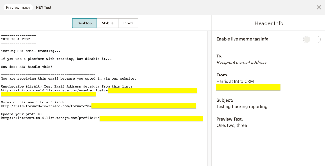Viewport: 325px width, 166px height.
Task: Open the forward-to-friend URL
Action: click(46, 106)
